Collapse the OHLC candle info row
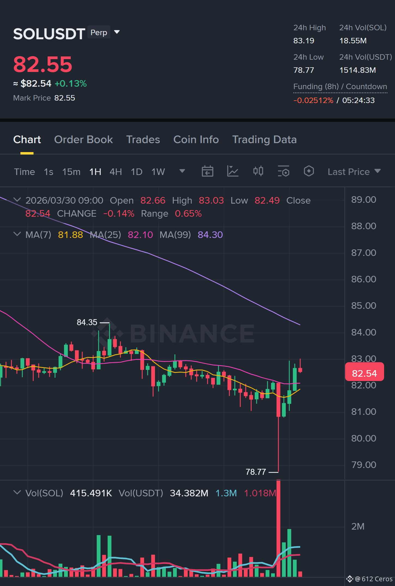This screenshot has height=586, width=395. tap(17, 200)
